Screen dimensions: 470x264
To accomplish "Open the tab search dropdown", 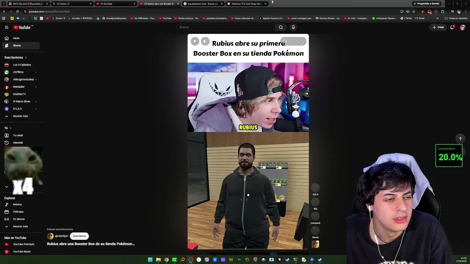I will pos(4,4).
